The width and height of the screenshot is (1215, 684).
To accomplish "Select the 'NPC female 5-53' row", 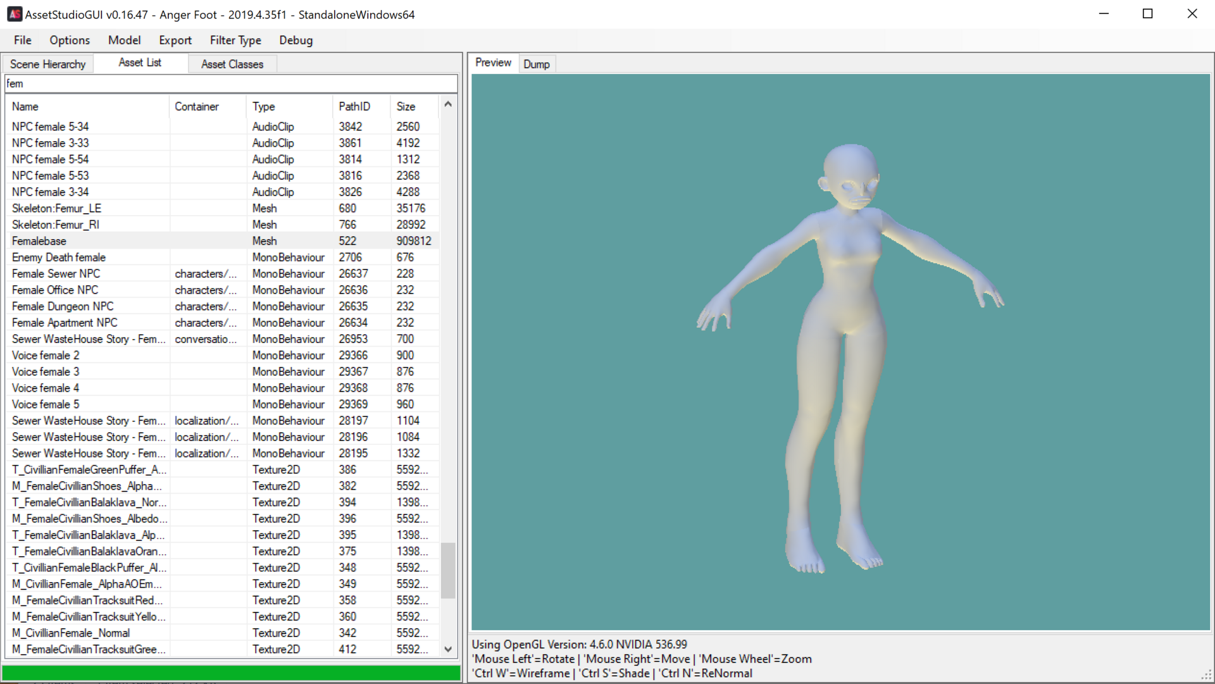I will [x=222, y=176].
